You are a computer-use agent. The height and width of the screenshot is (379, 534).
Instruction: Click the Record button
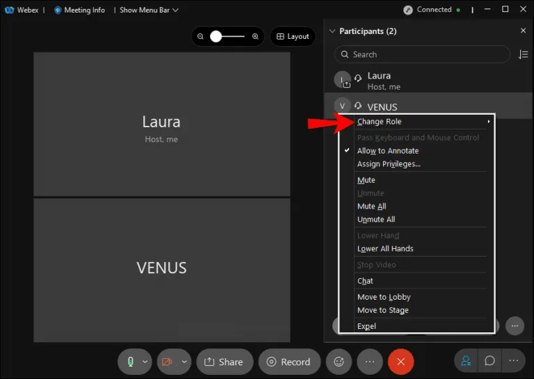289,362
